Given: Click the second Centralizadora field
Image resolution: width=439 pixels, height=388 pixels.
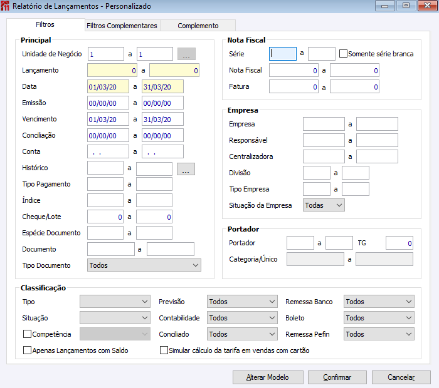Looking at the screenshot, I should [x=377, y=156].
